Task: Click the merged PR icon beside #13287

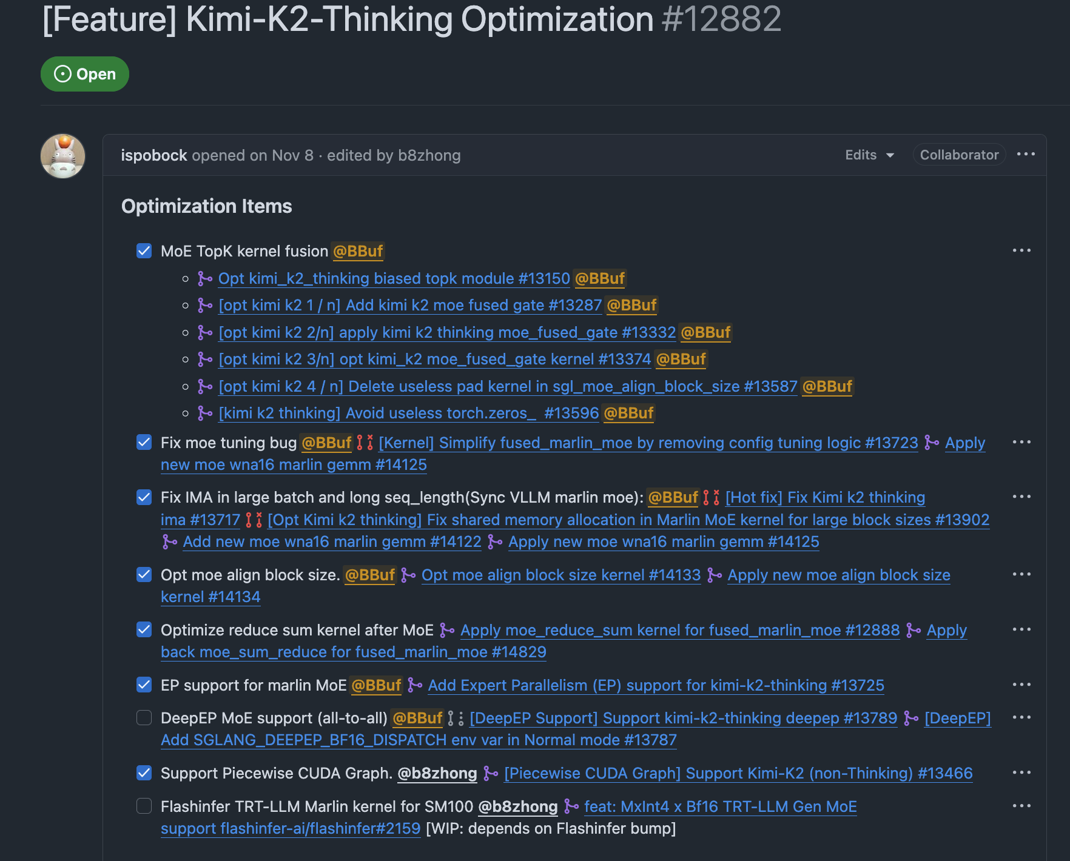Action: 205,305
